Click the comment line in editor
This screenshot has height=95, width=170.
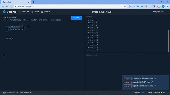pyautogui.click(x=32, y=20)
